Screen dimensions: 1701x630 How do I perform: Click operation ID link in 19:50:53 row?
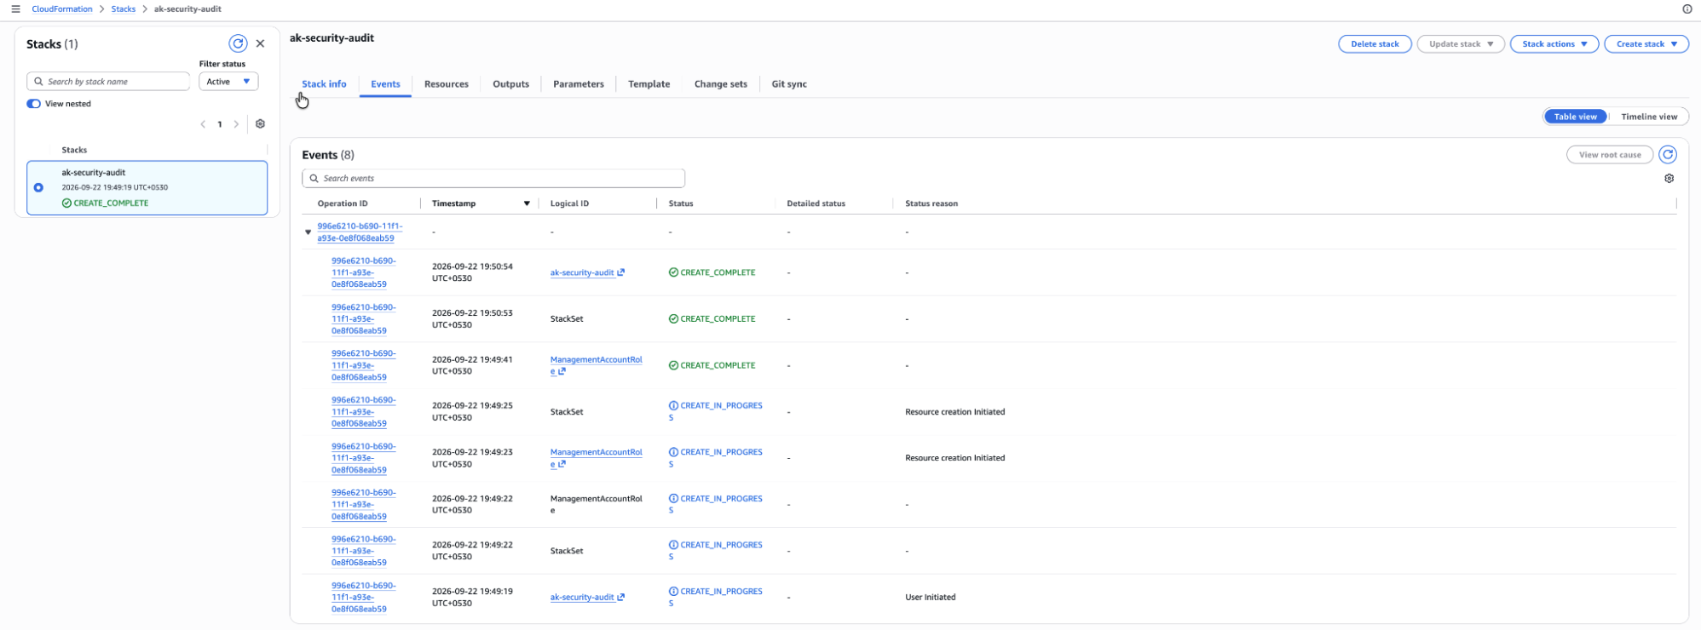pyautogui.click(x=364, y=319)
